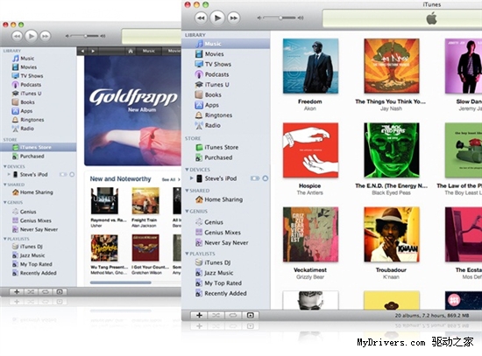This screenshot has height=356, width=482.
Task: Open Radio in front window sidebar
Action: [212, 125]
